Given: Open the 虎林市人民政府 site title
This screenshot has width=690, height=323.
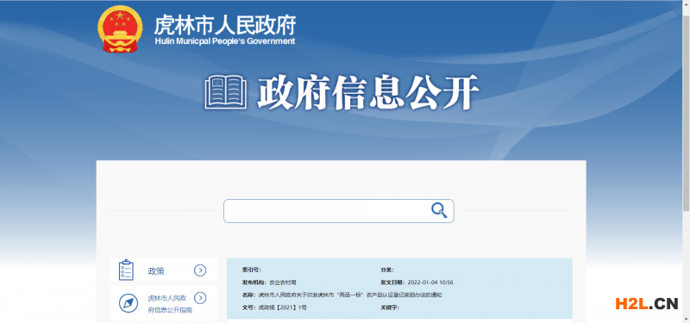Looking at the screenshot, I should pyautogui.click(x=224, y=25).
